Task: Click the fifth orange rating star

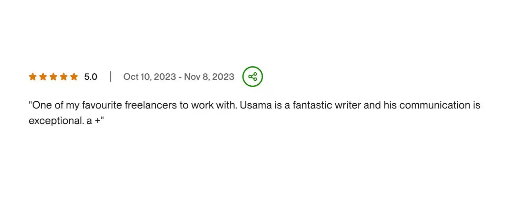Action: [74, 77]
